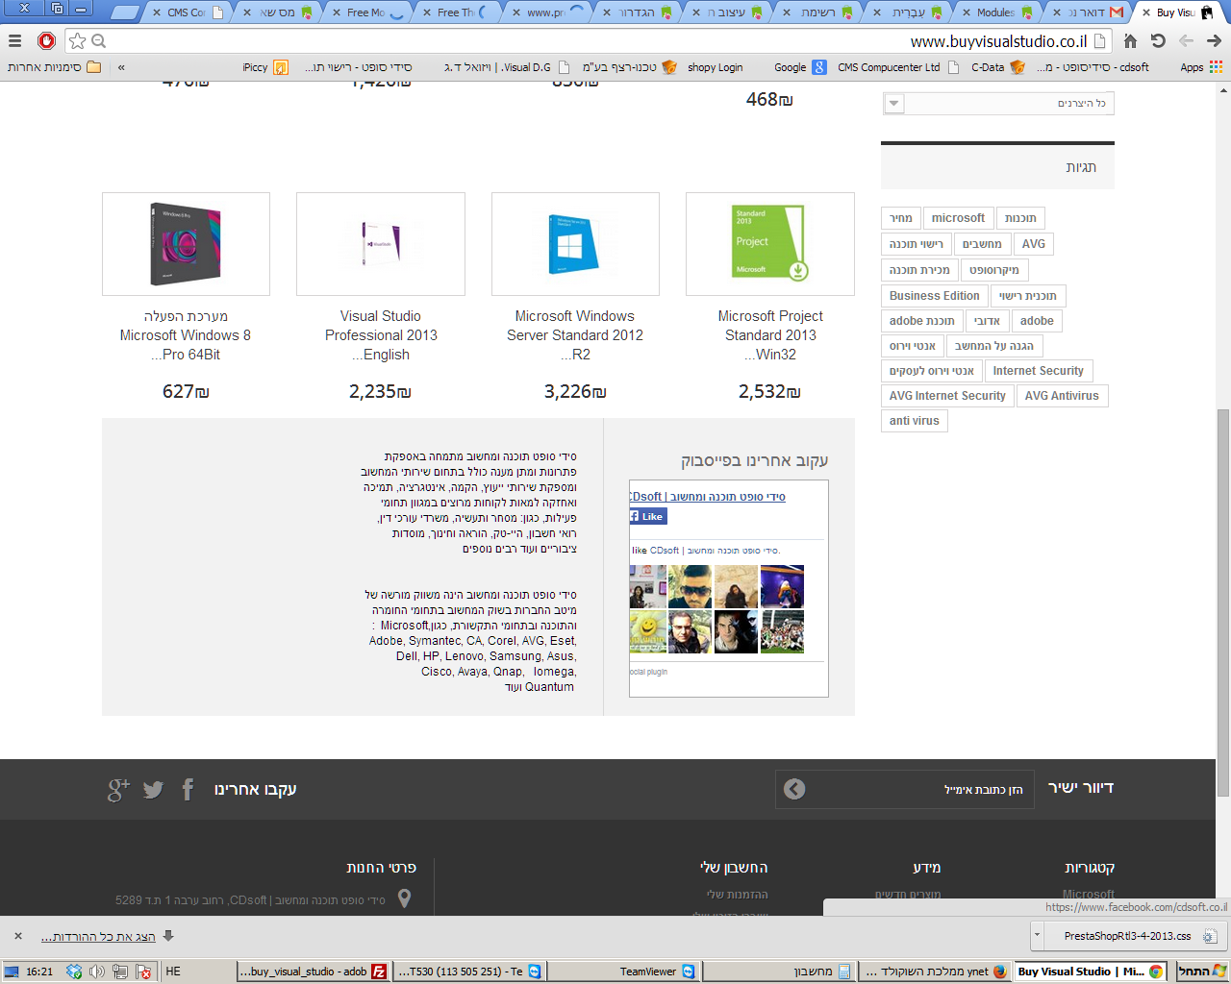Open FileZilla buy_visual_studio taskbar item

pyautogui.click(x=313, y=972)
